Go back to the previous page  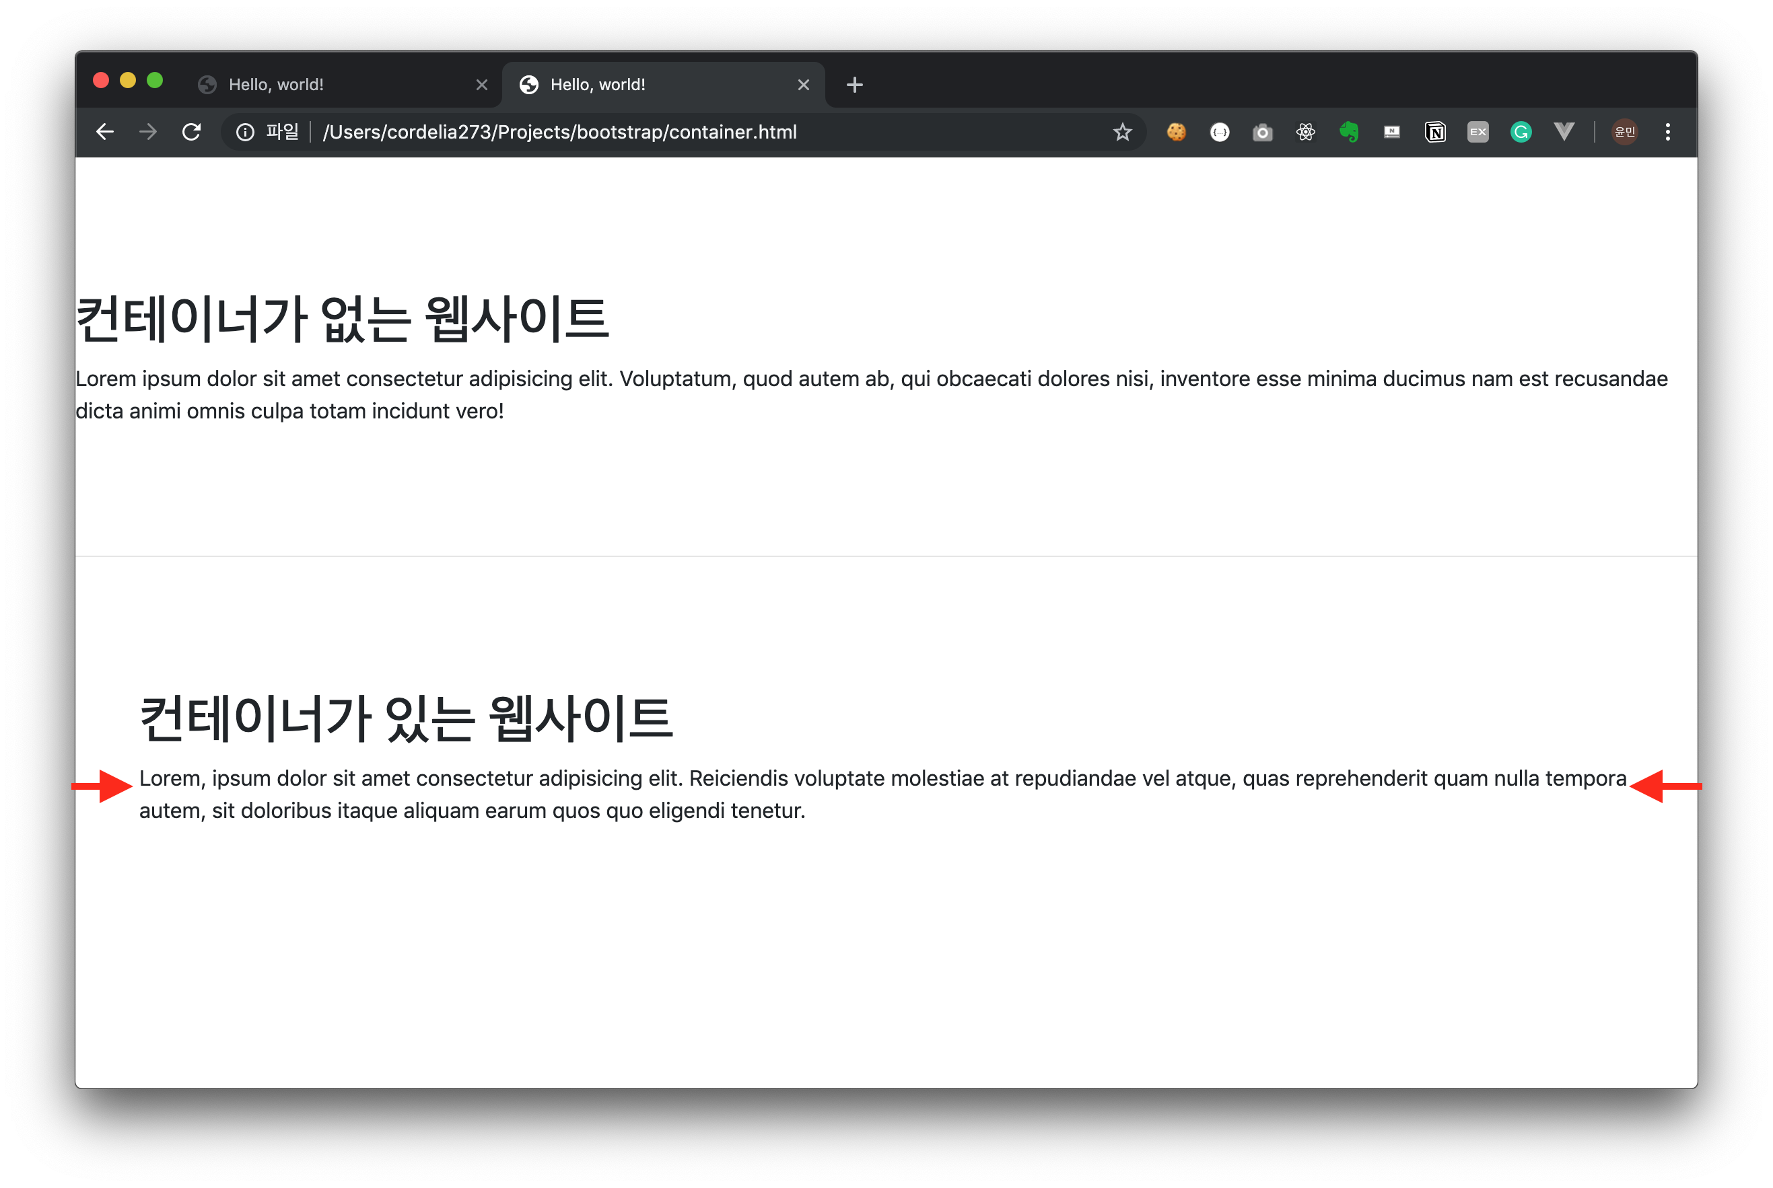coord(104,132)
